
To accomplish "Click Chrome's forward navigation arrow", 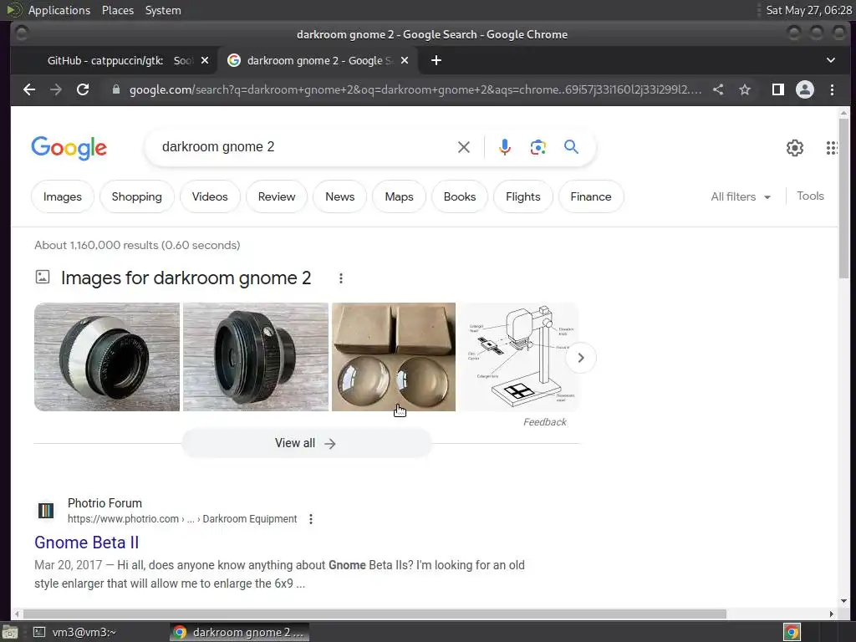I will point(56,89).
